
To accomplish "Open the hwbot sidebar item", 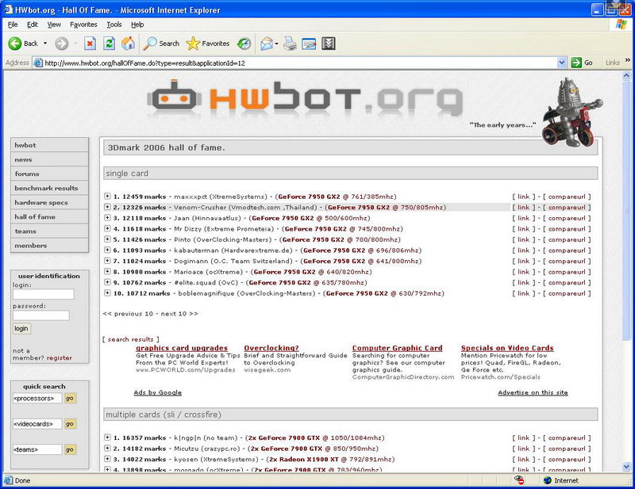I will click(x=49, y=145).
